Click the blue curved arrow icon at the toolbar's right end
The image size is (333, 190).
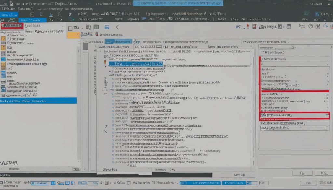pyautogui.click(x=325, y=26)
